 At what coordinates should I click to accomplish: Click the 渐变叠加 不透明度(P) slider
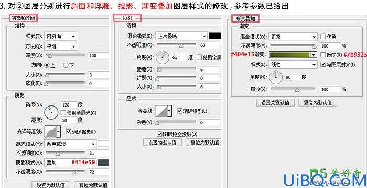click(293, 46)
